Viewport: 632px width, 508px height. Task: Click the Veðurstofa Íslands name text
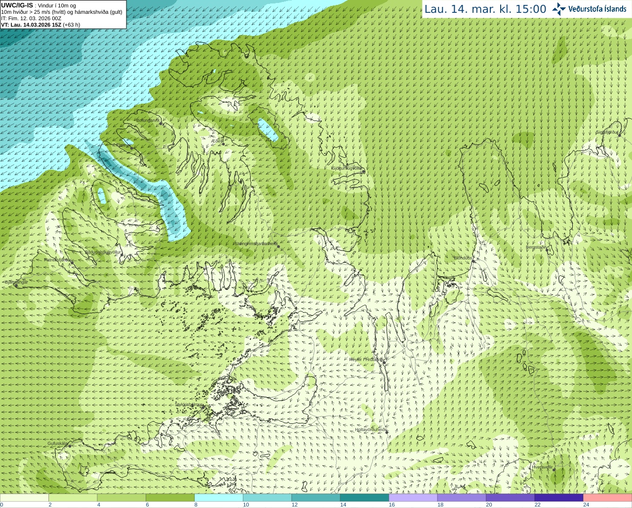tap(597, 9)
